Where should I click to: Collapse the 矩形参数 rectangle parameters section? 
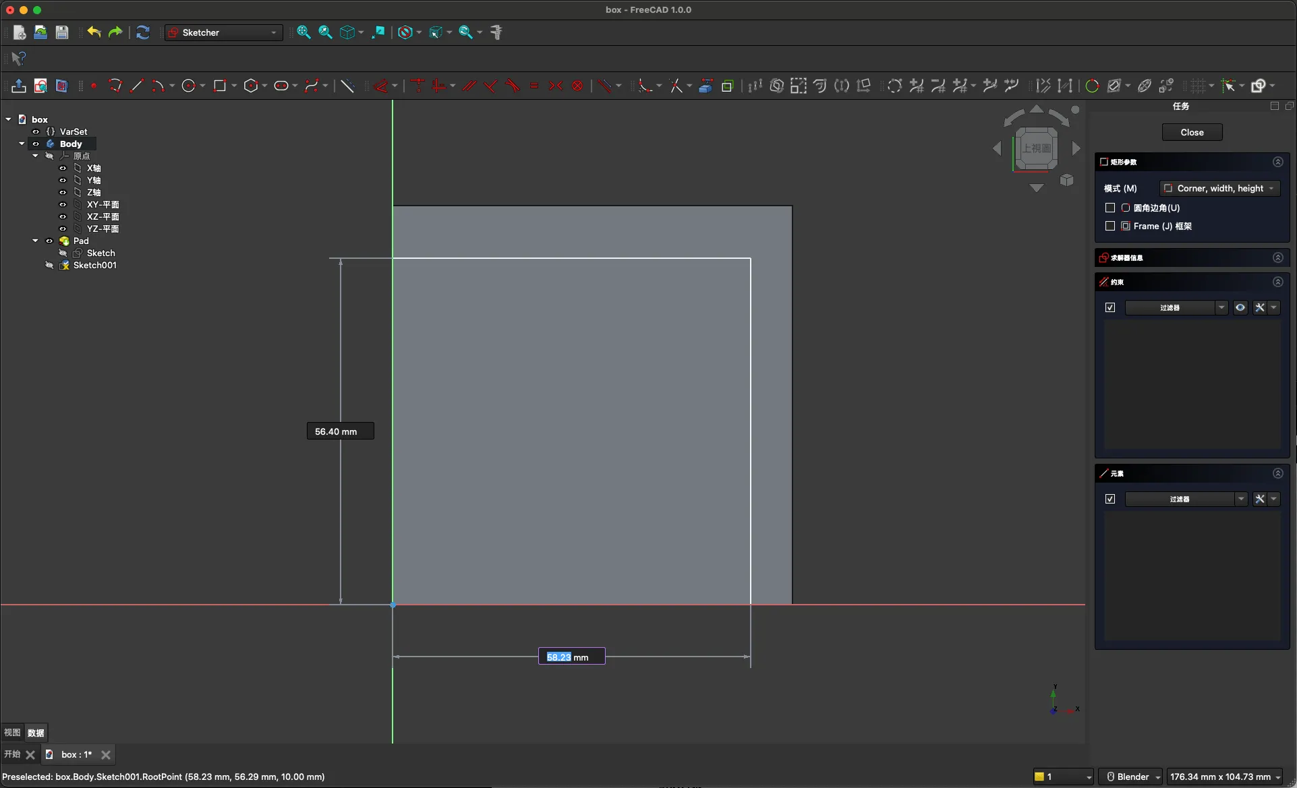[1277, 162]
